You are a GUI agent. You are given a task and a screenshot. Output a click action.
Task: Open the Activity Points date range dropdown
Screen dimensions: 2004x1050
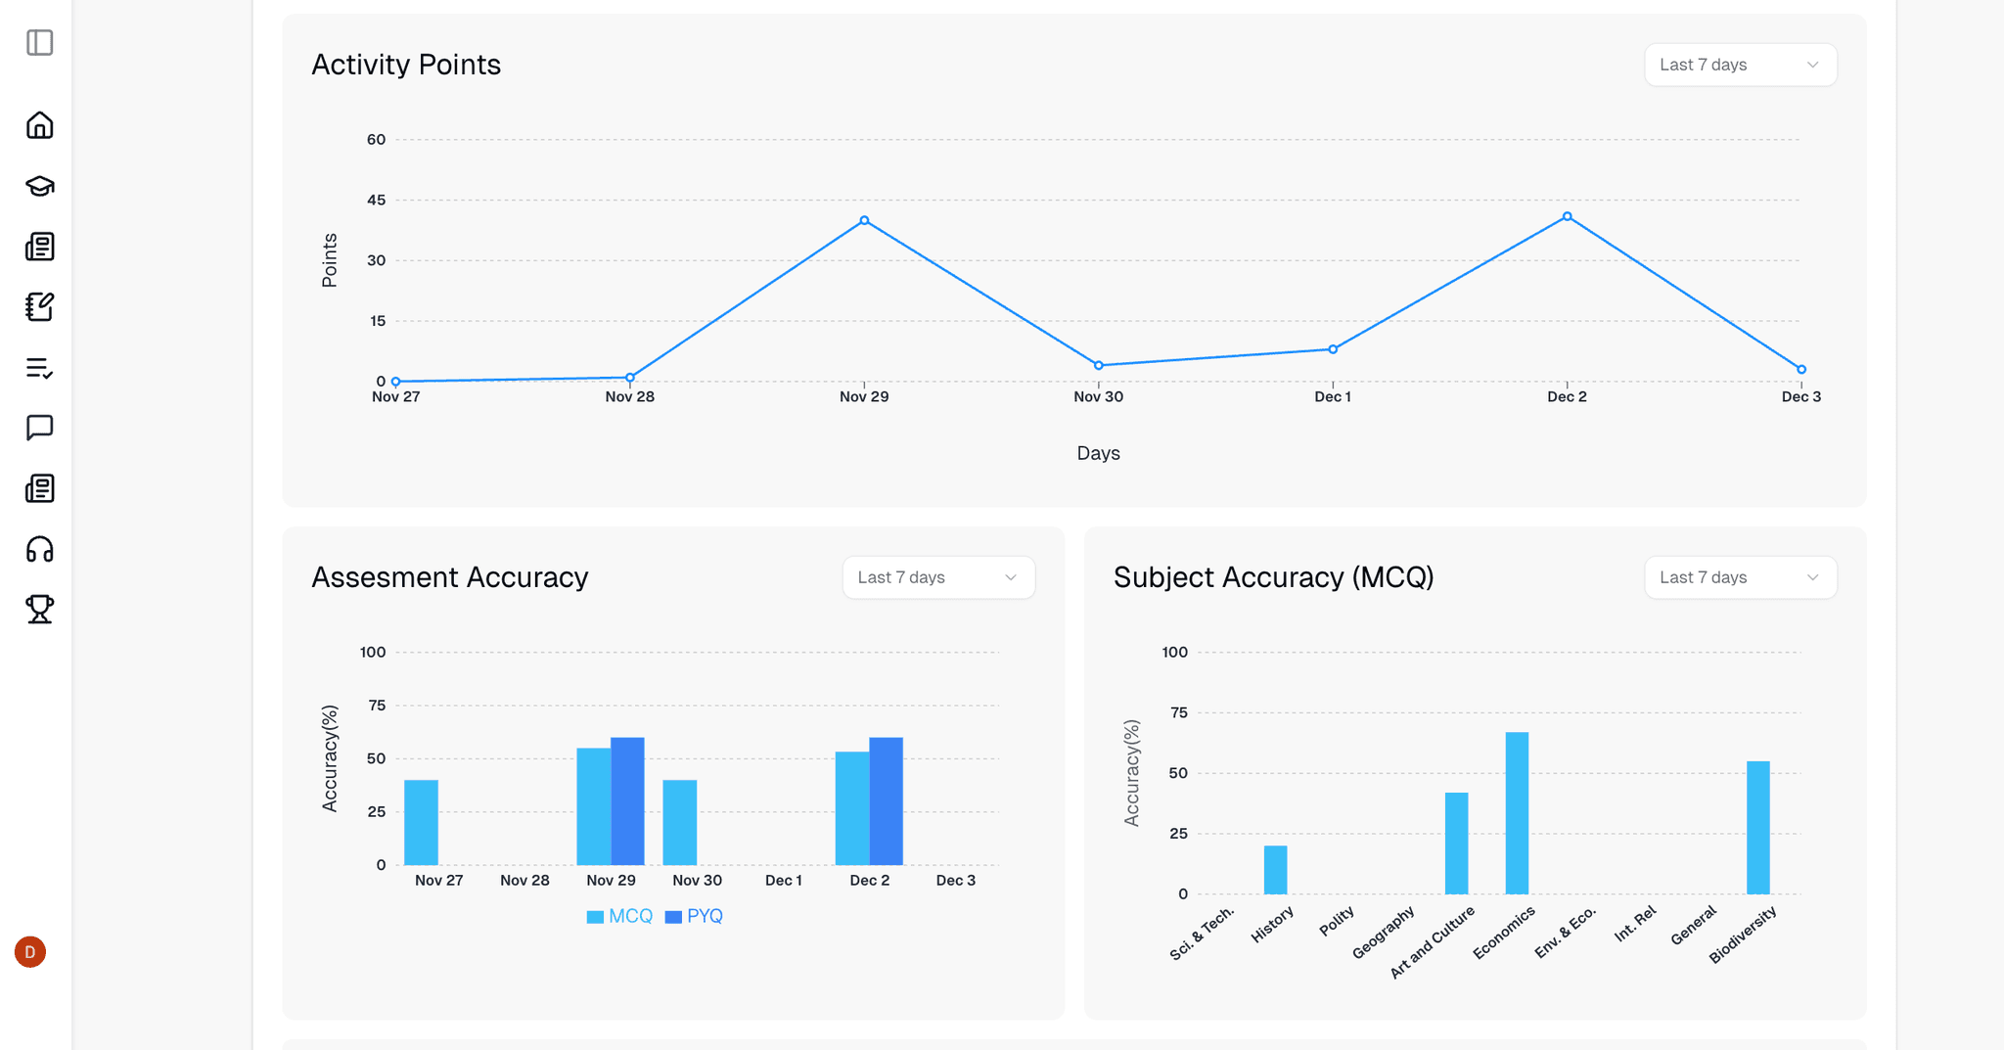(x=1740, y=65)
